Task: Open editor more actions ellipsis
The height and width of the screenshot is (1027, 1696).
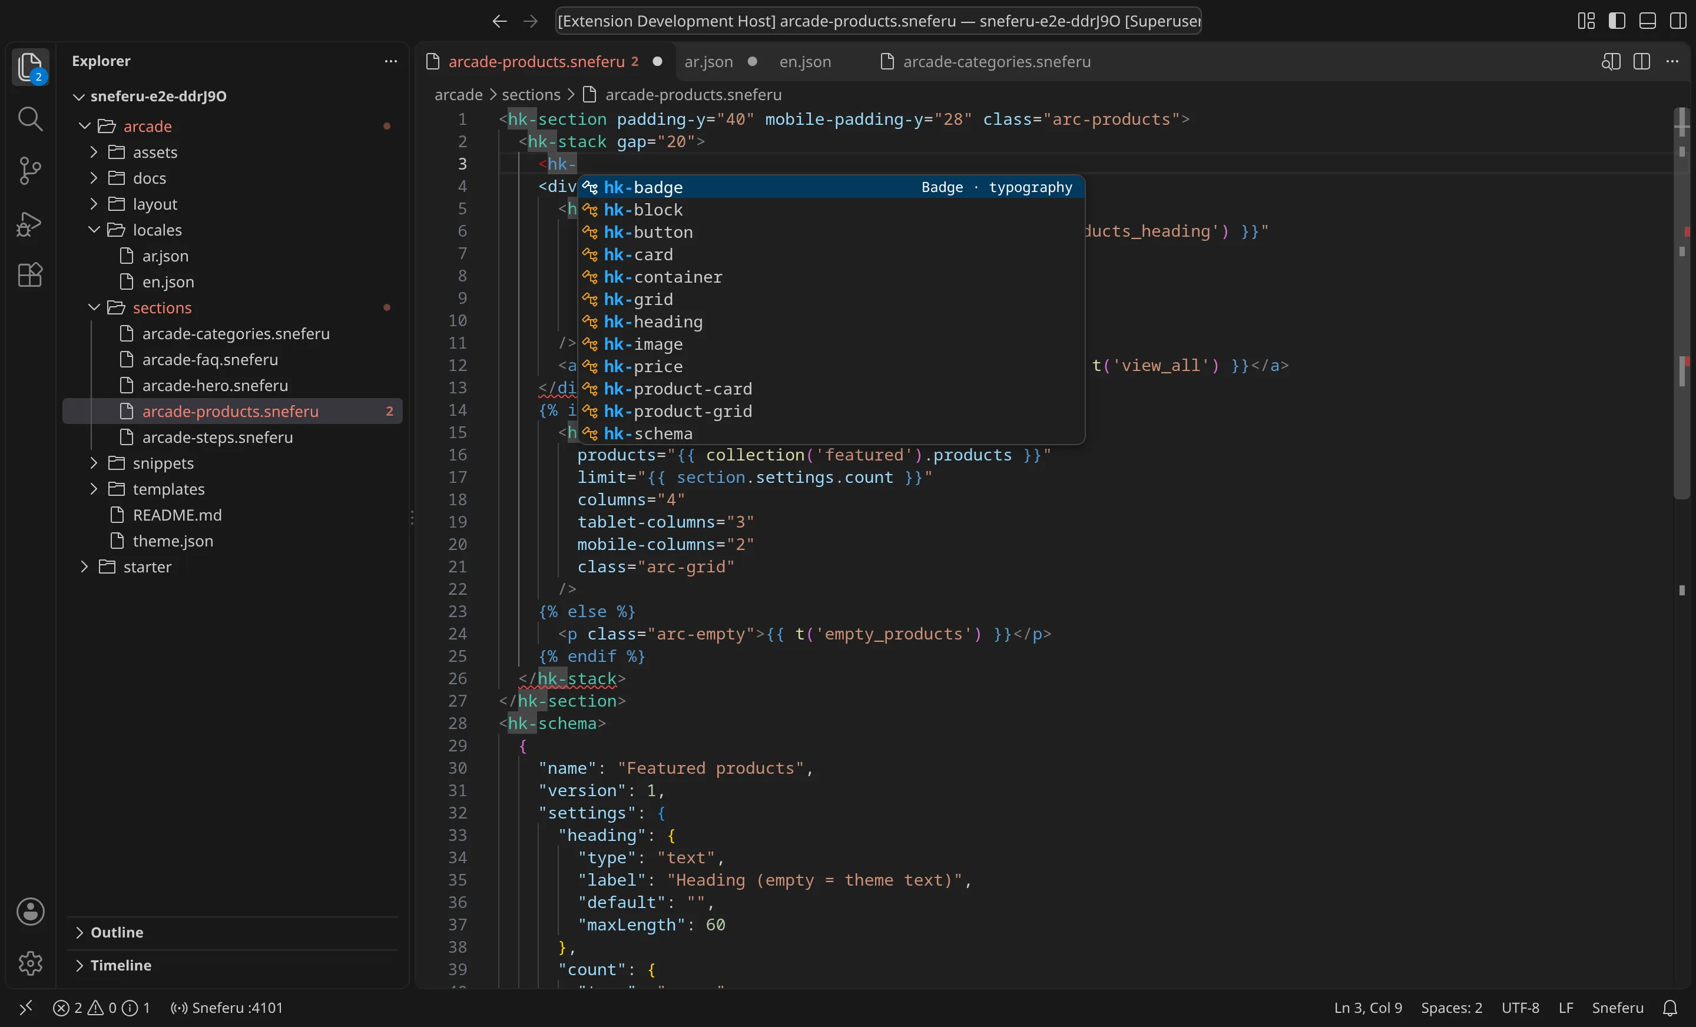Action: point(1672,61)
